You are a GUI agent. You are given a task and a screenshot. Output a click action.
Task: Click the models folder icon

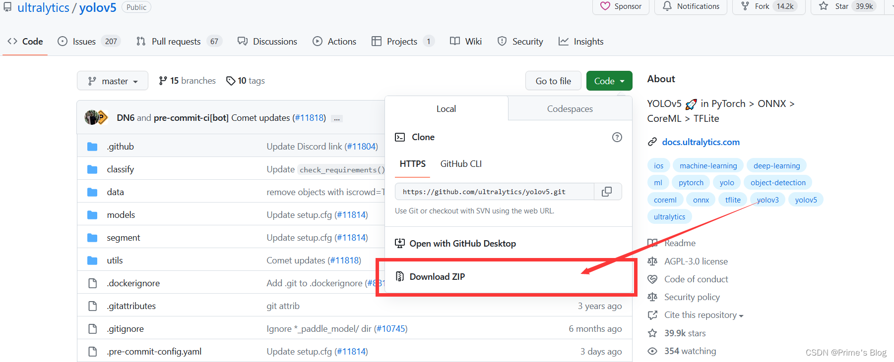pyautogui.click(x=92, y=215)
